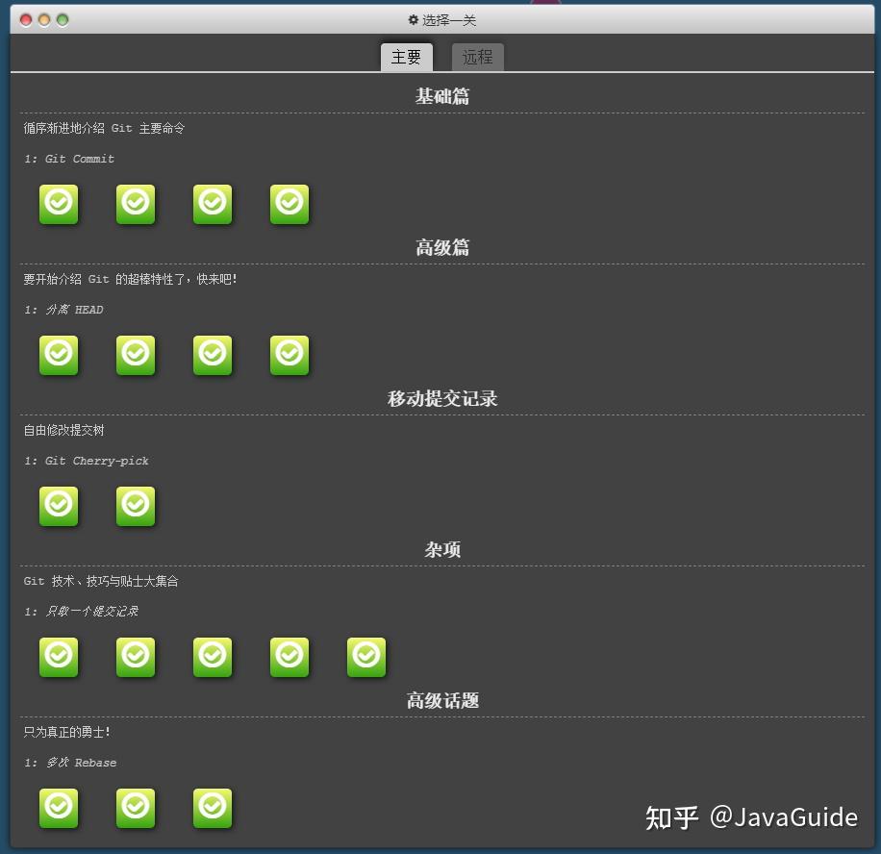Minimize the window with yellow button
Viewport: 881px width, 854px height.
tap(44, 21)
